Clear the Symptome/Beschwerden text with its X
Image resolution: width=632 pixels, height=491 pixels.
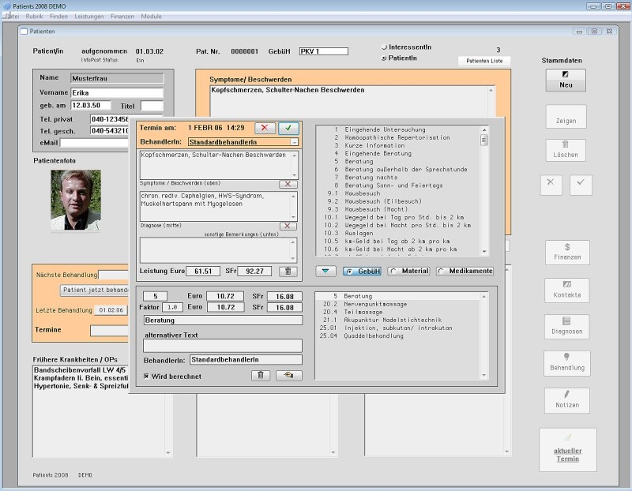coord(288,184)
